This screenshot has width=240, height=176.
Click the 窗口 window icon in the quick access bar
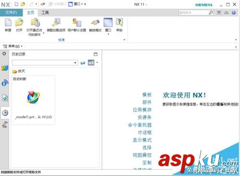pyautogui.click(x=71, y=4)
